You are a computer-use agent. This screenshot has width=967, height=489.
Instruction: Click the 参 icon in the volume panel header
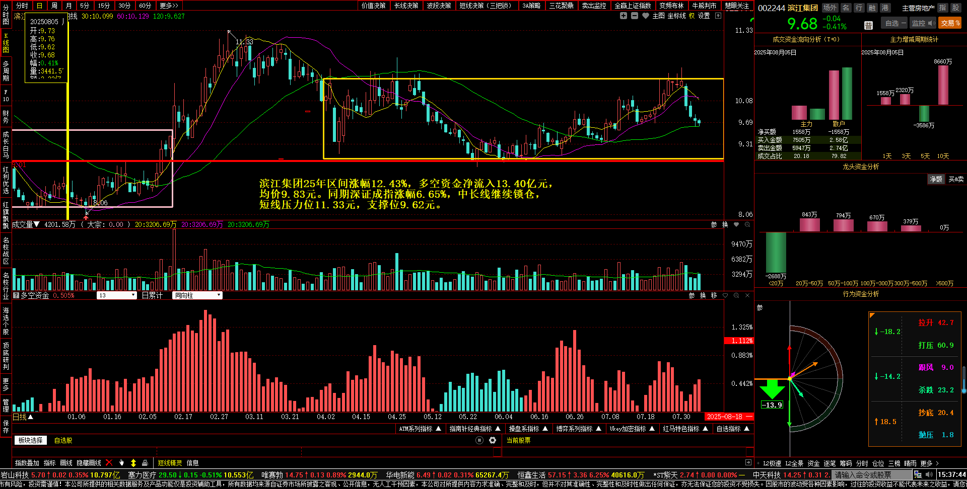coord(714,224)
